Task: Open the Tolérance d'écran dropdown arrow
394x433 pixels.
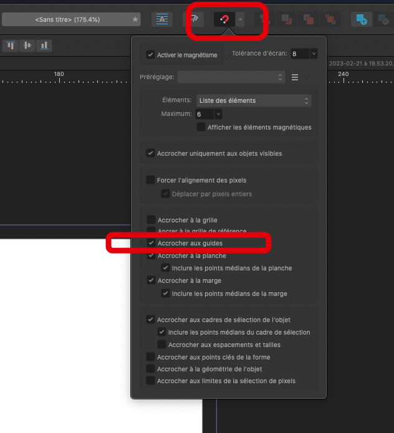Action: click(314, 54)
